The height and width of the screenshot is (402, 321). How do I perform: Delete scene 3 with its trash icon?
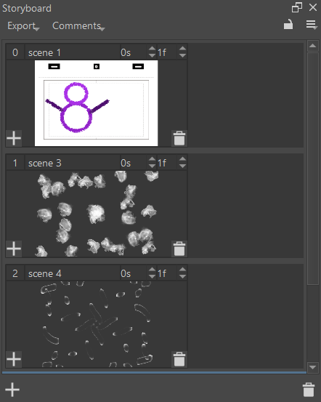[179, 249]
